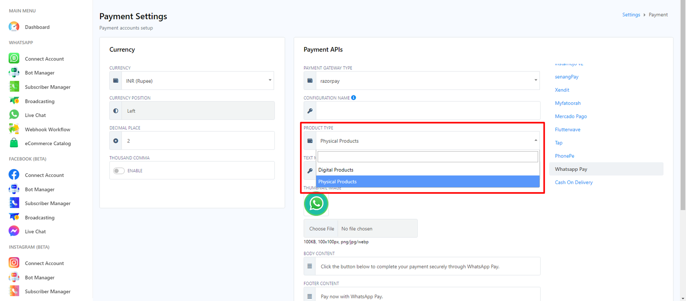Click the eCommerce Catalog shopping bag icon
This screenshot has height=301, width=686.
coord(14,143)
